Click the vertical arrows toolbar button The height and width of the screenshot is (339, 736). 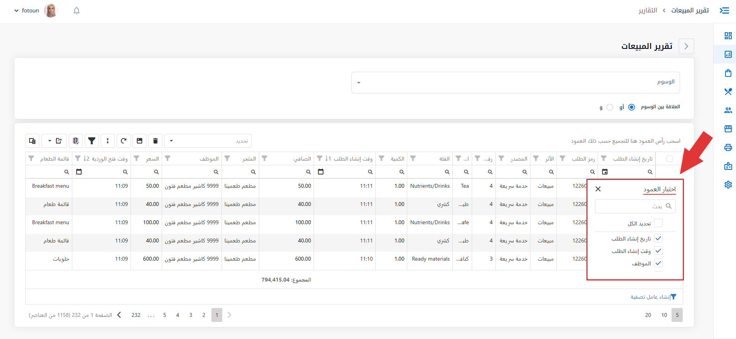(108, 141)
